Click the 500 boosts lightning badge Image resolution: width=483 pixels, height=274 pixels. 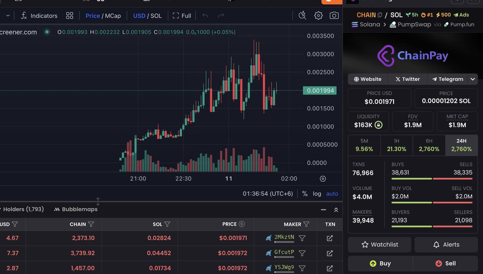443,15
